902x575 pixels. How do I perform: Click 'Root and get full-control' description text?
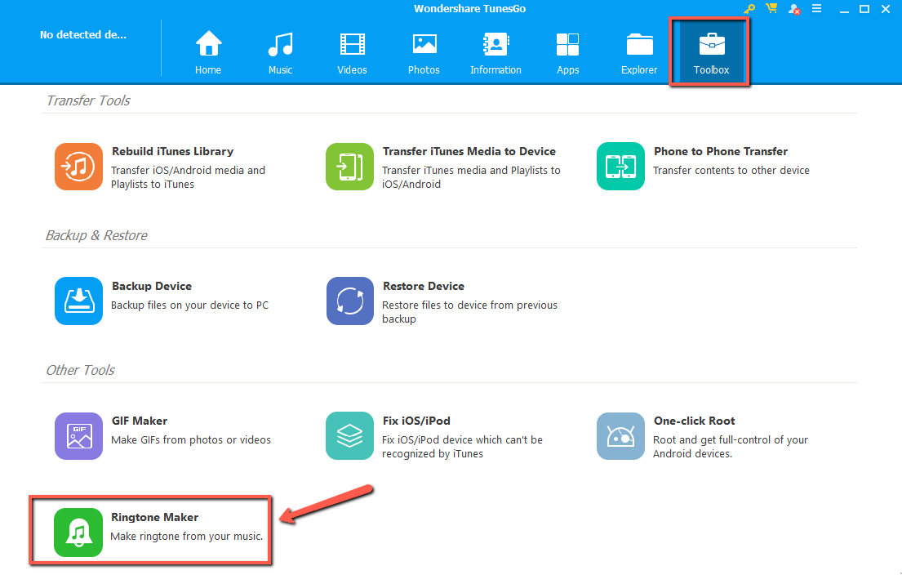coord(731,447)
